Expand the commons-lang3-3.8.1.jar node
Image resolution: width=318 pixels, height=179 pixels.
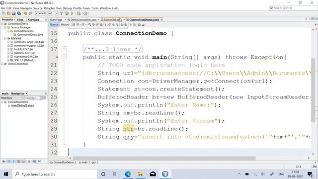(8, 42)
